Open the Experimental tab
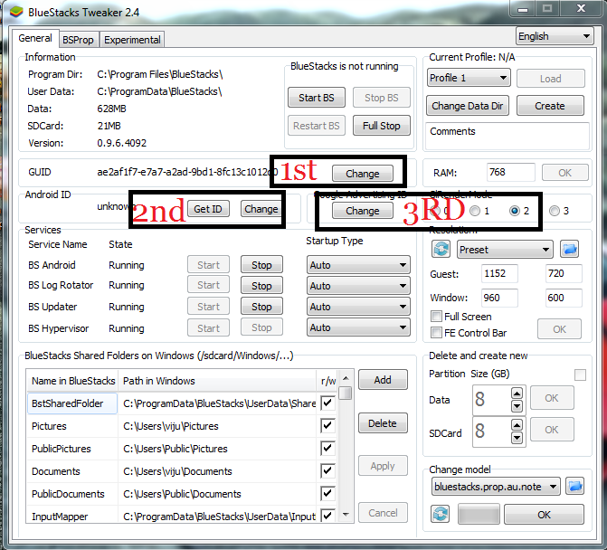 point(132,40)
